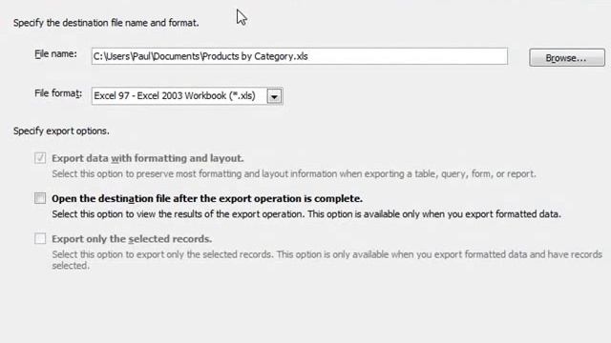Click the File name path field

(x=300, y=56)
